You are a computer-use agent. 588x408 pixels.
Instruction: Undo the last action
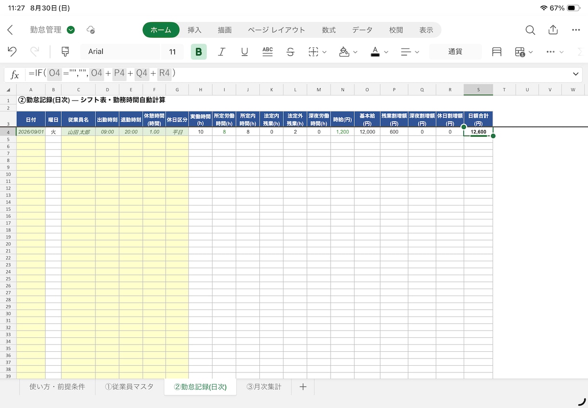[x=13, y=51]
